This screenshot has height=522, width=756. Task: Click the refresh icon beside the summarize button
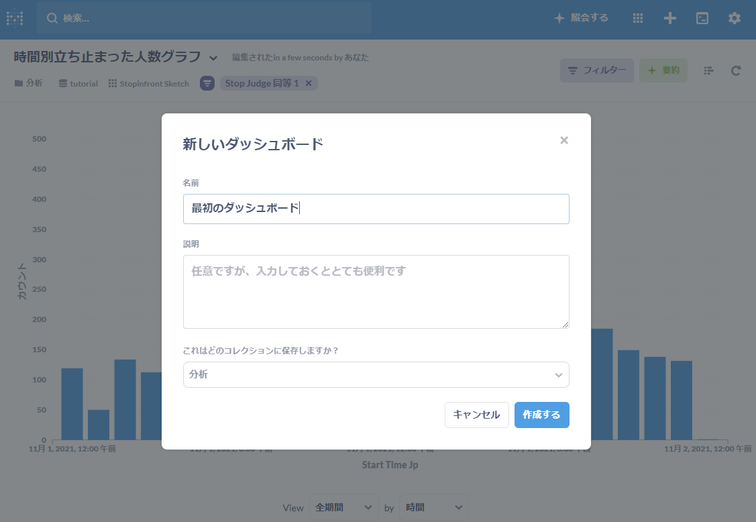click(x=736, y=70)
